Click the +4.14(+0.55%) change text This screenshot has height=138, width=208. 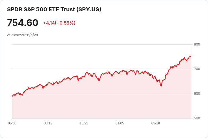click(59, 23)
